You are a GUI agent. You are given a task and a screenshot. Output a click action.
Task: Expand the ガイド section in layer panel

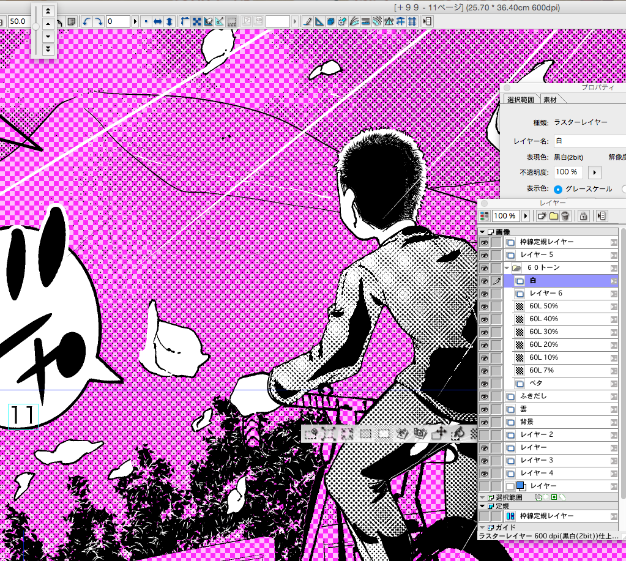[x=482, y=527]
